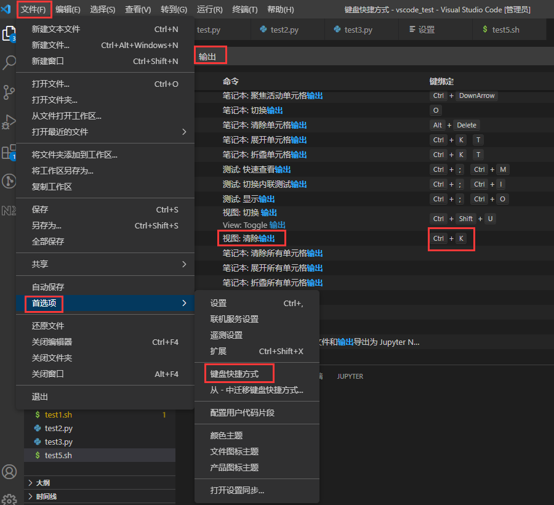Open the 编辑(E) menu
Viewport: 554px width, 505px height.
(x=68, y=9)
